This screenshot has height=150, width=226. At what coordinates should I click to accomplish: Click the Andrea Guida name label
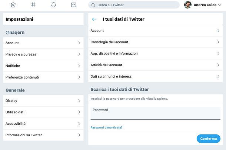205,5
